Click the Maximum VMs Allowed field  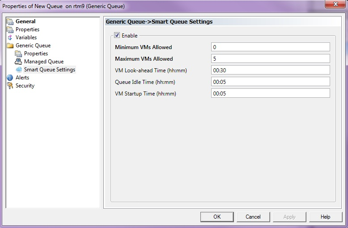pos(270,59)
